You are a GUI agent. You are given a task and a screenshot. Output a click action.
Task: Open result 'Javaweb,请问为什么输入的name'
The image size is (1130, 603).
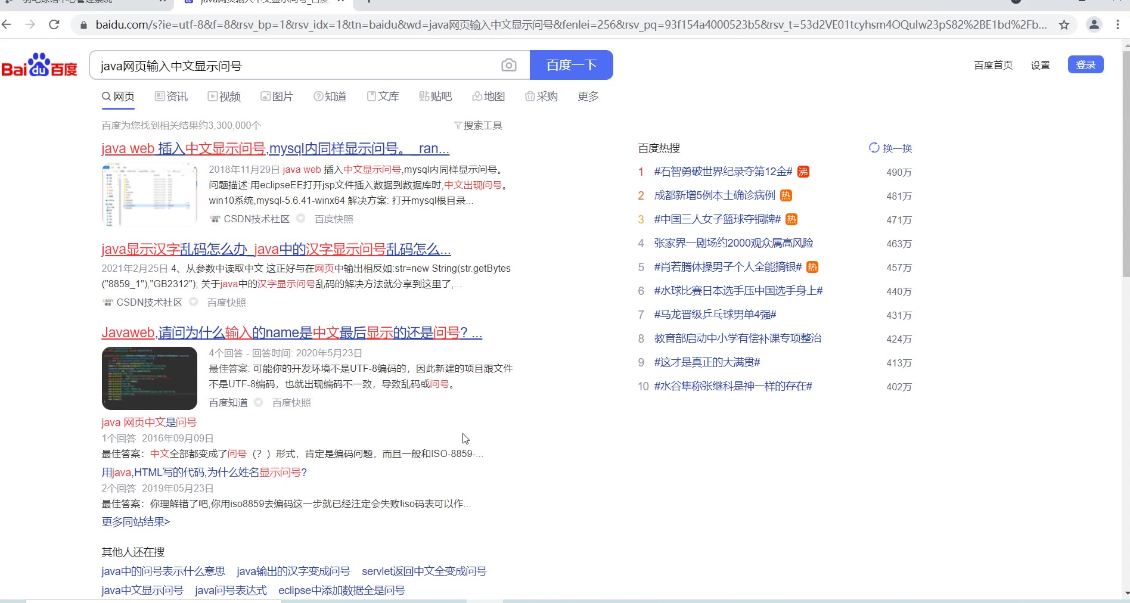click(291, 332)
